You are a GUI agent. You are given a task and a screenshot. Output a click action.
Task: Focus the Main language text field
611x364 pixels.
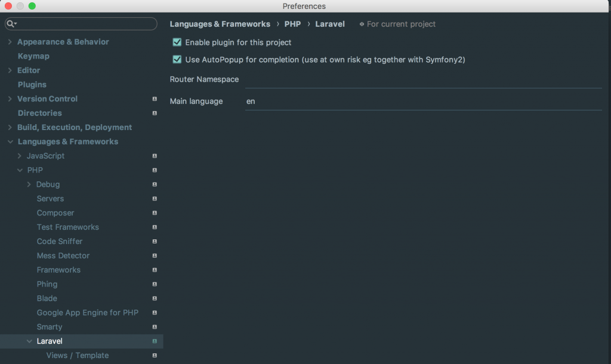pos(422,101)
